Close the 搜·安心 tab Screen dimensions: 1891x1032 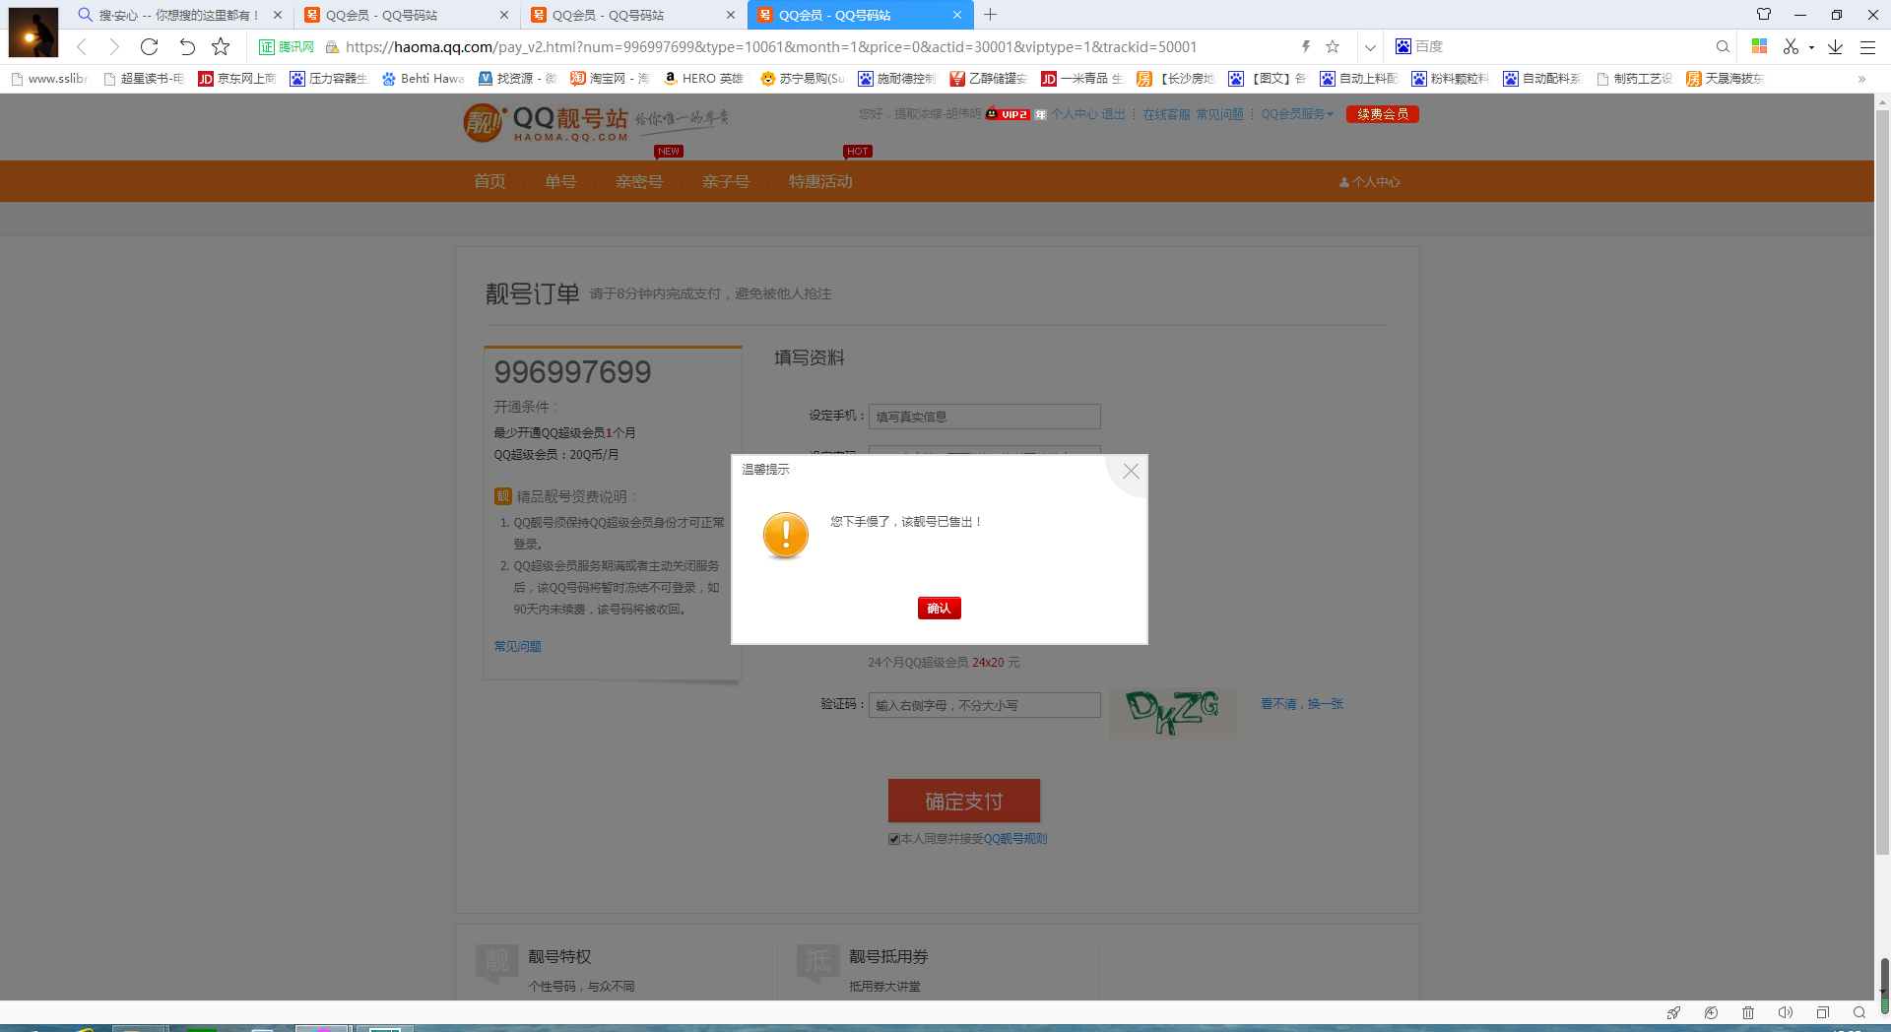click(278, 15)
